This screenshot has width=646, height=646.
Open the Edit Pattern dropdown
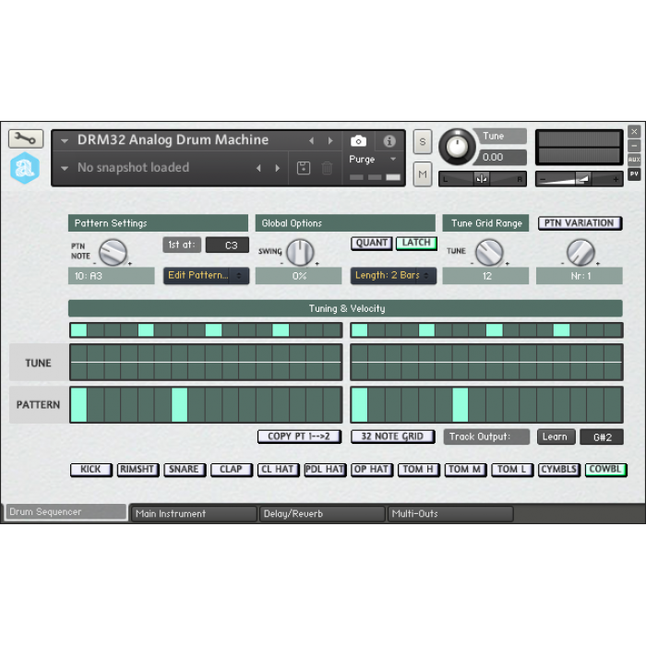[206, 276]
